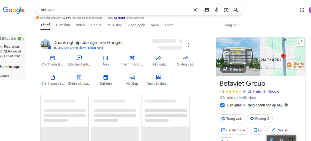This screenshot has width=311, height=141.
Task: Click Chỉnh sửa sản phẩm bag icon
Action: coord(53,77)
